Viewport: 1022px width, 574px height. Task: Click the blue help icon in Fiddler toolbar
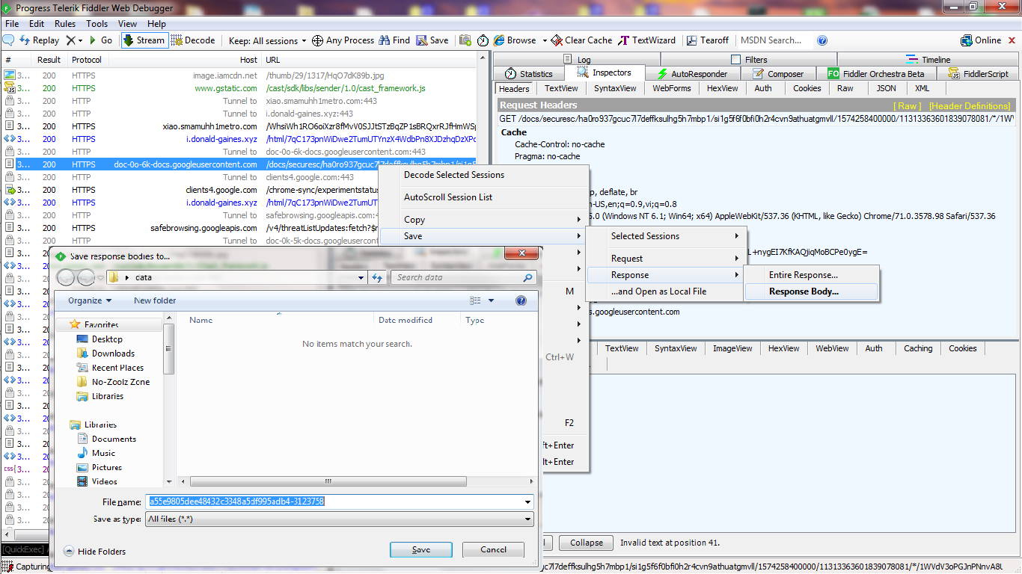(x=822, y=40)
